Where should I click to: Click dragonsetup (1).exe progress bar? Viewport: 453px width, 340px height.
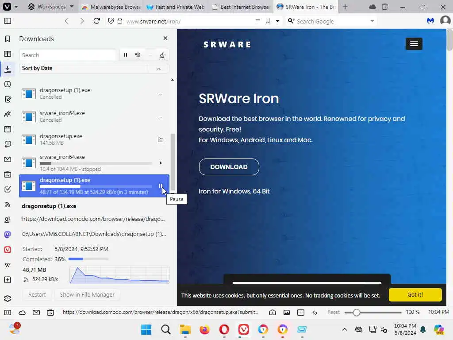(96, 186)
